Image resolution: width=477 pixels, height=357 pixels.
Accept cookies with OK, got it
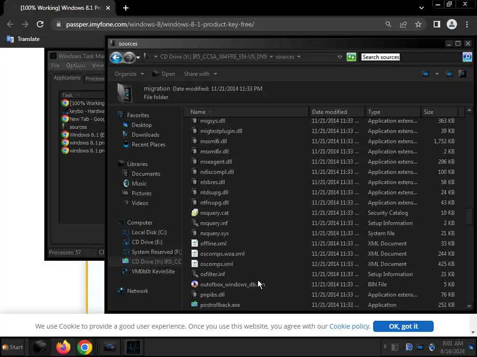(x=403, y=326)
